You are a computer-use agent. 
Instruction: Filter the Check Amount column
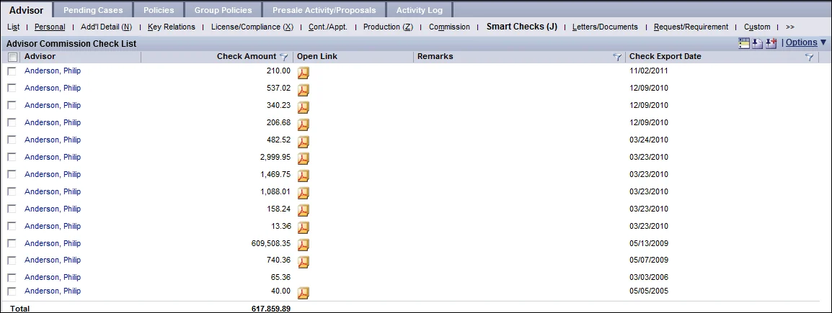point(283,57)
